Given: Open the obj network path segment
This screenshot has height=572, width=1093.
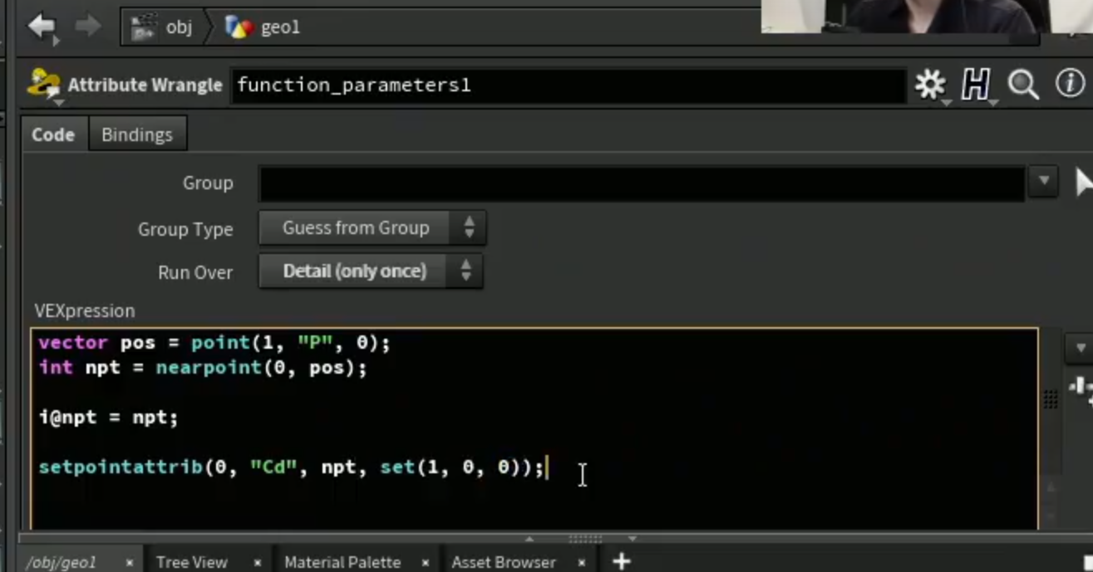Looking at the screenshot, I should tap(163, 27).
